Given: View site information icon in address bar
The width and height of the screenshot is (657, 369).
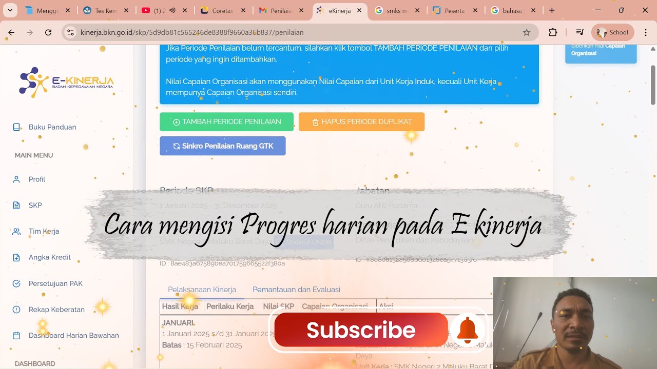Looking at the screenshot, I should pos(70,32).
